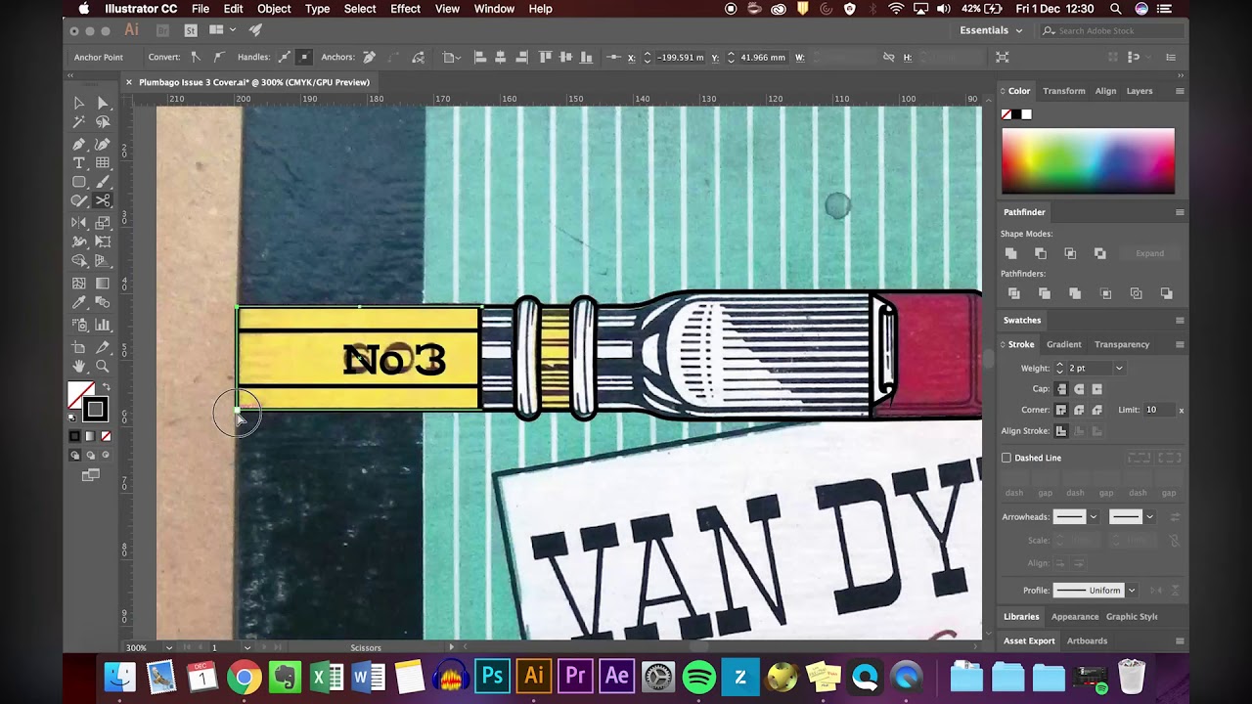Switch to the Gradient tab

click(1064, 344)
